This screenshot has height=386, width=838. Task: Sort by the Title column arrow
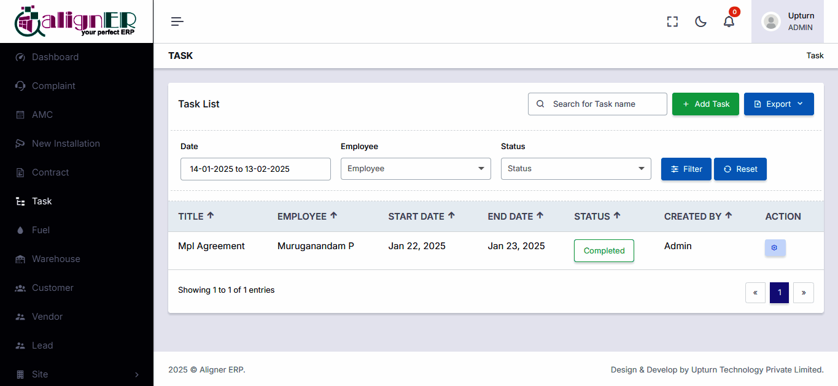pos(211,215)
